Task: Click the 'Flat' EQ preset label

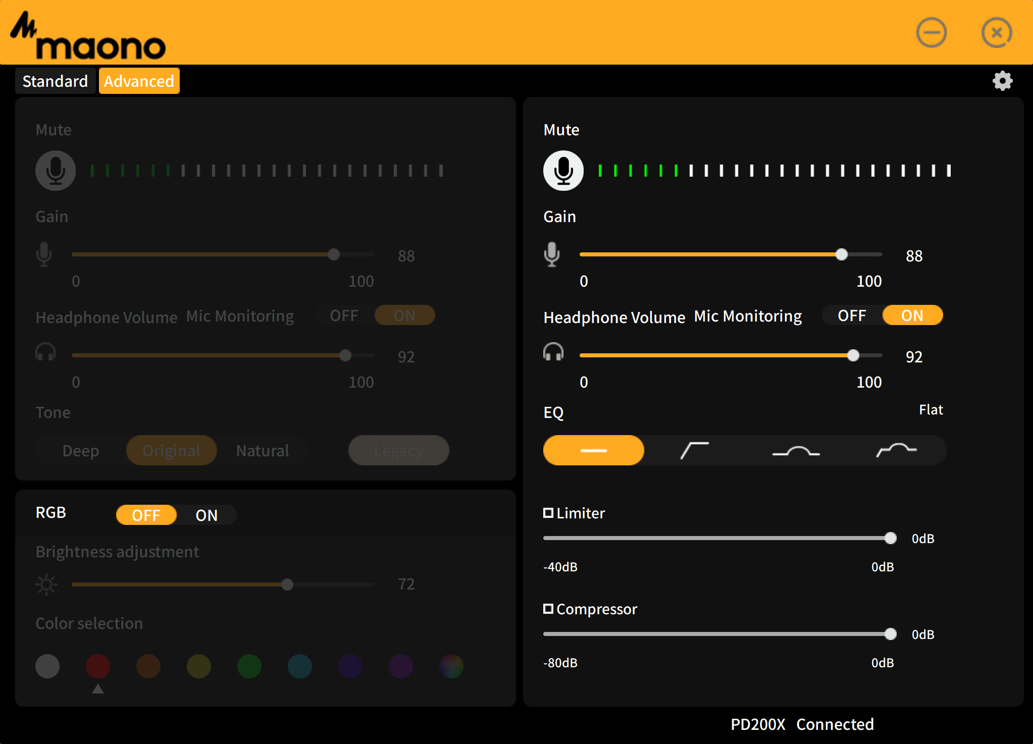Action: pyautogui.click(x=931, y=409)
